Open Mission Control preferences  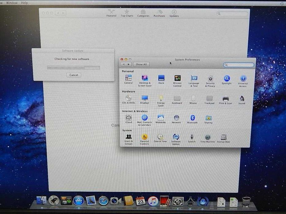177,81
